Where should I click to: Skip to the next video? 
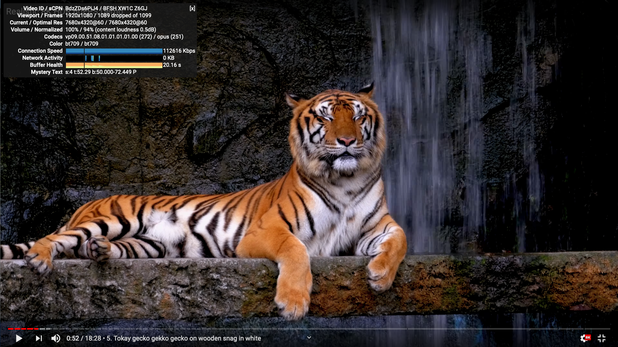coord(39,338)
